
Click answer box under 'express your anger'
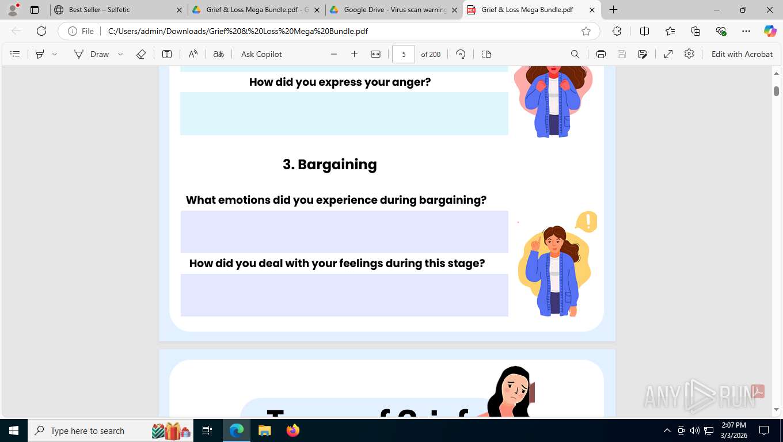(344, 113)
